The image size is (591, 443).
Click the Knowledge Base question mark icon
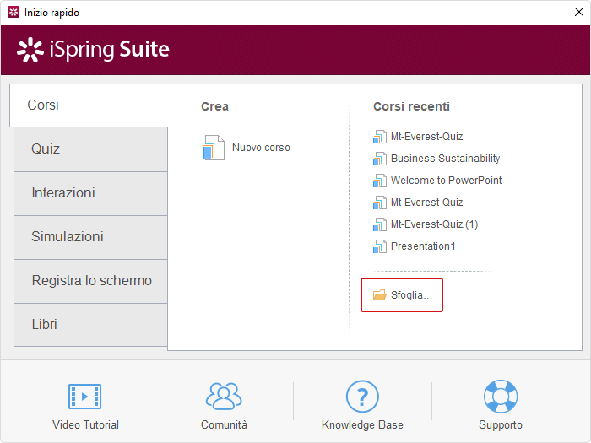click(362, 397)
